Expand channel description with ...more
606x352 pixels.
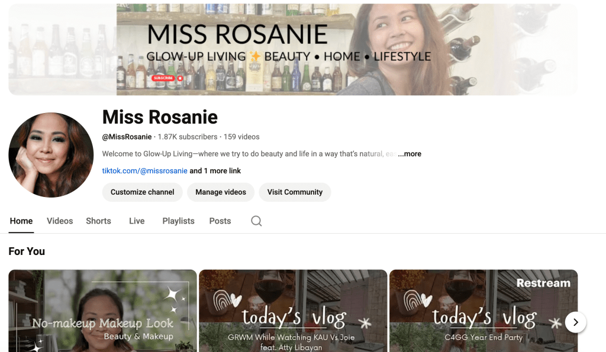pos(410,154)
